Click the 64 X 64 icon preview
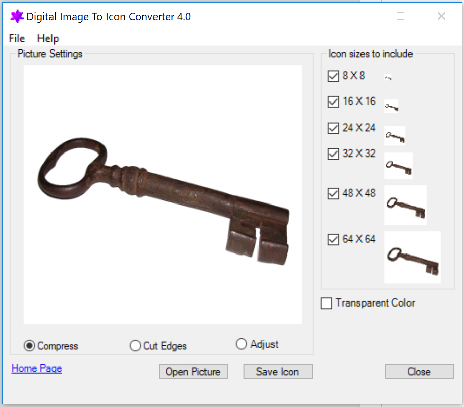464x407 pixels. [413, 258]
